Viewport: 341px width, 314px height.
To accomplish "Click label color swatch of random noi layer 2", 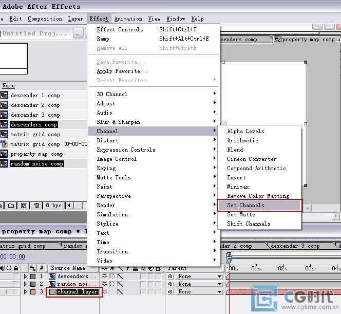I will tap(33, 284).
